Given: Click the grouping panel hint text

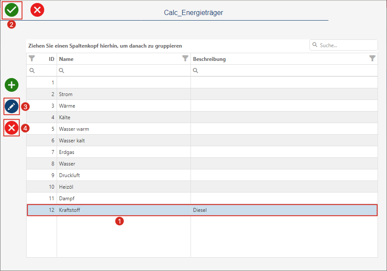Looking at the screenshot, I should [105, 46].
